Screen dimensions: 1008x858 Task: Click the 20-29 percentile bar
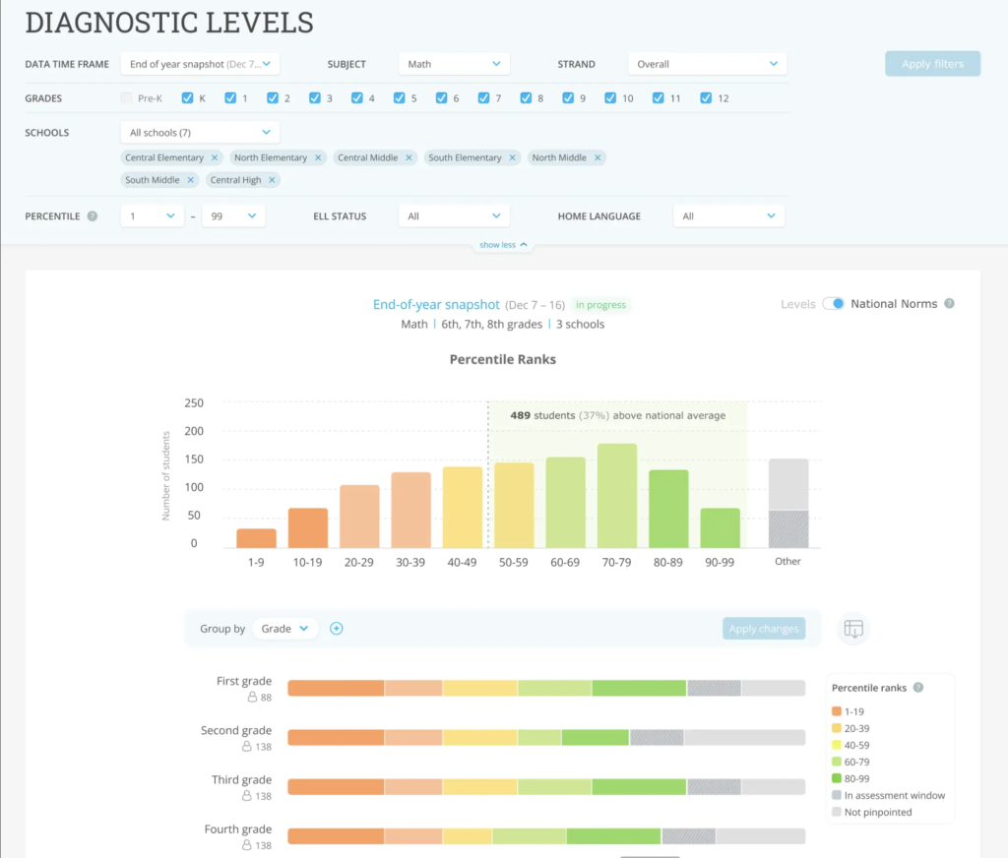pos(359,517)
